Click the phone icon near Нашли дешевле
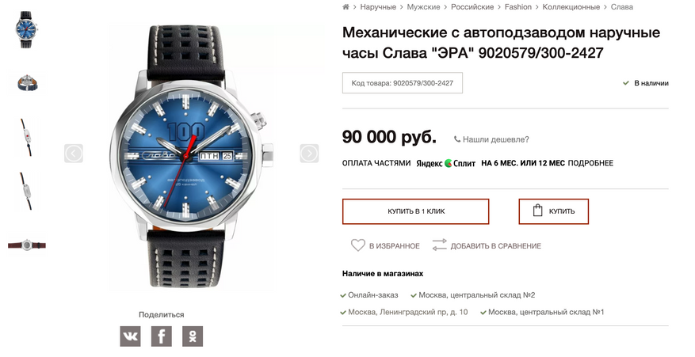The image size is (695, 357). (457, 139)
